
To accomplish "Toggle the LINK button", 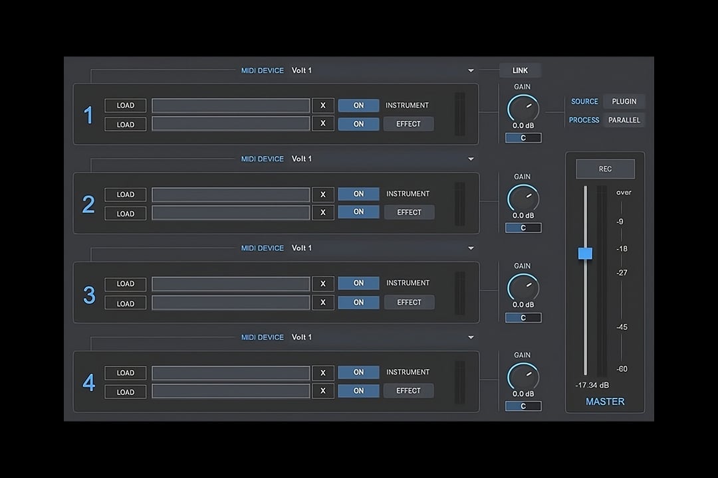I will tap(520, 70).
